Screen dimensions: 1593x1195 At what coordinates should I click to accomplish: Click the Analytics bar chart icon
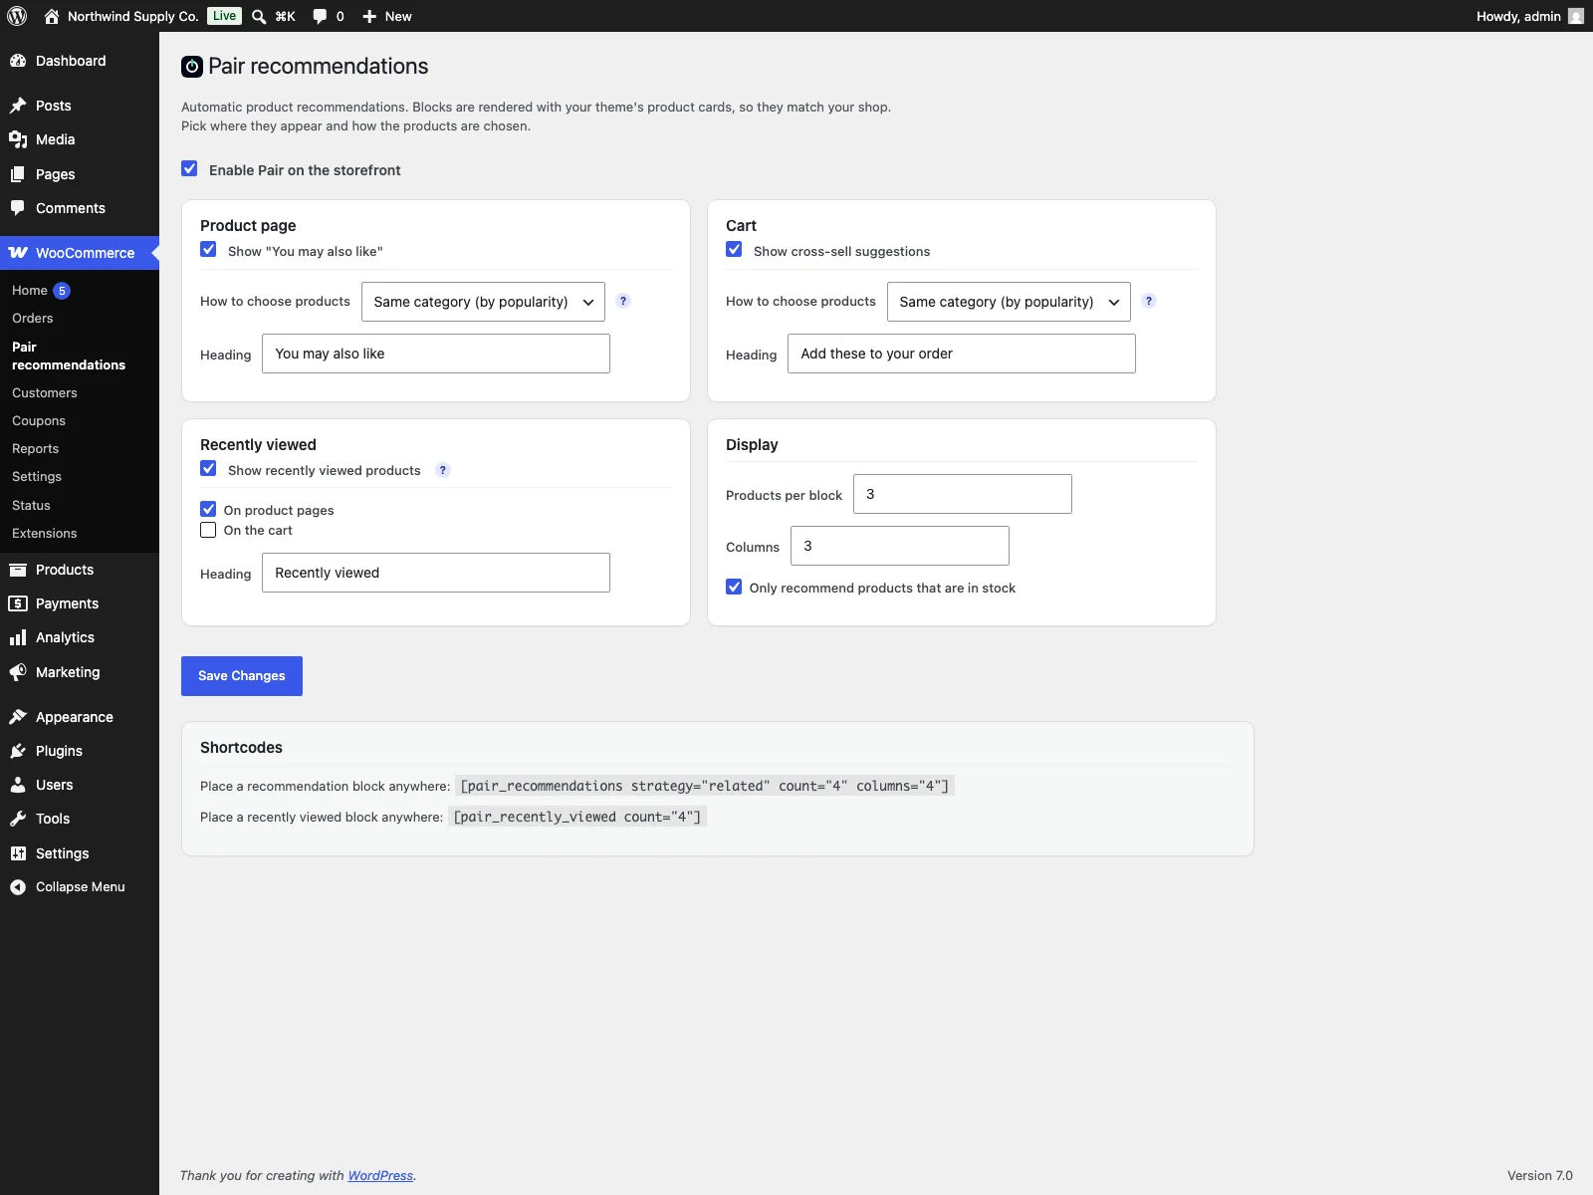tap(18, 637)
